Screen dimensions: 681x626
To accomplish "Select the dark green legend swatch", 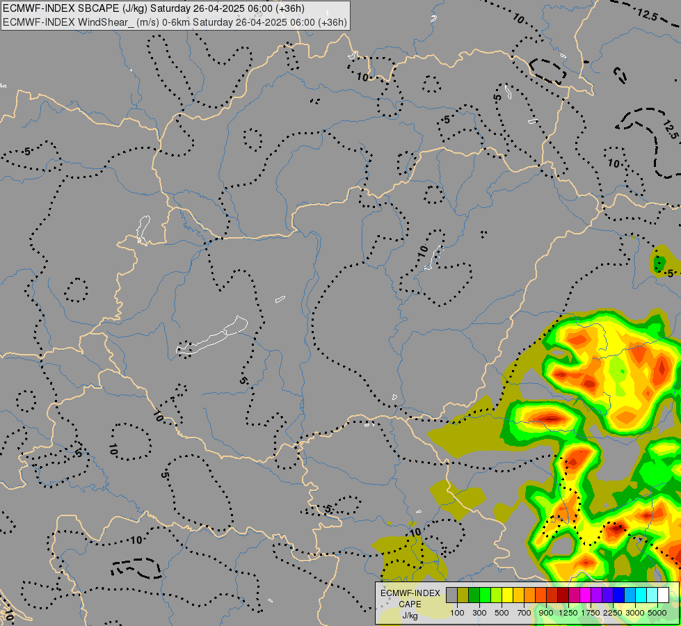I will point(474,595).
